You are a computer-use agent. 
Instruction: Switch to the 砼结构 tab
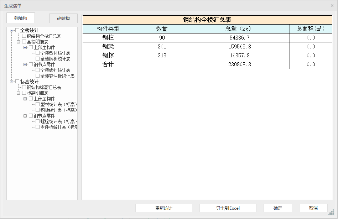63,19
